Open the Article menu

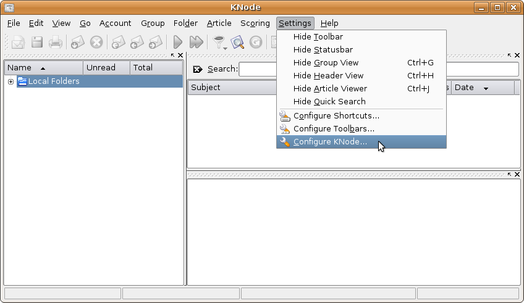coord(219,23)
